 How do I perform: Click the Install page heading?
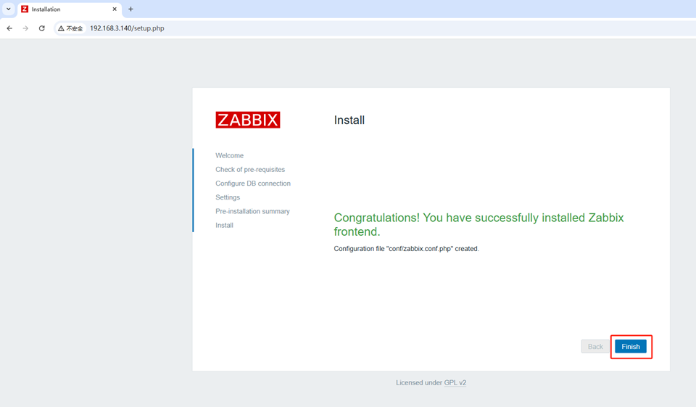(349, 120)
